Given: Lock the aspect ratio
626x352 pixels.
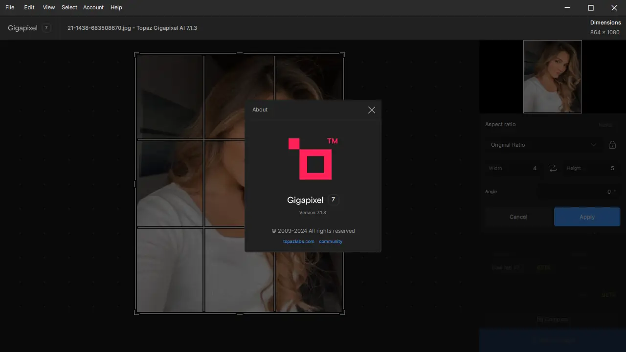Looking at the screenshot, I should 612,145.
